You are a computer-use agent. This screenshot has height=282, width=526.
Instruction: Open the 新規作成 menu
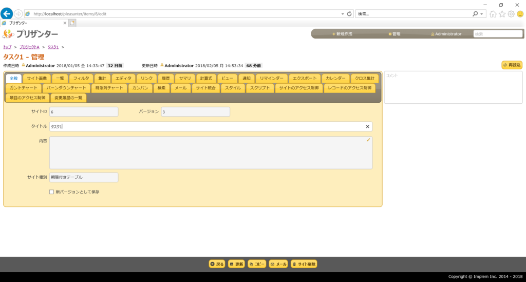point(342,34)
